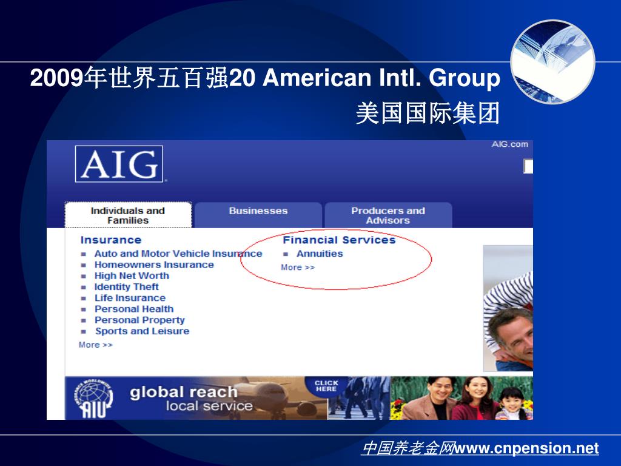Open the Annuities link
The width and height of the screenshot is (621, 466).
click(320, 254)
